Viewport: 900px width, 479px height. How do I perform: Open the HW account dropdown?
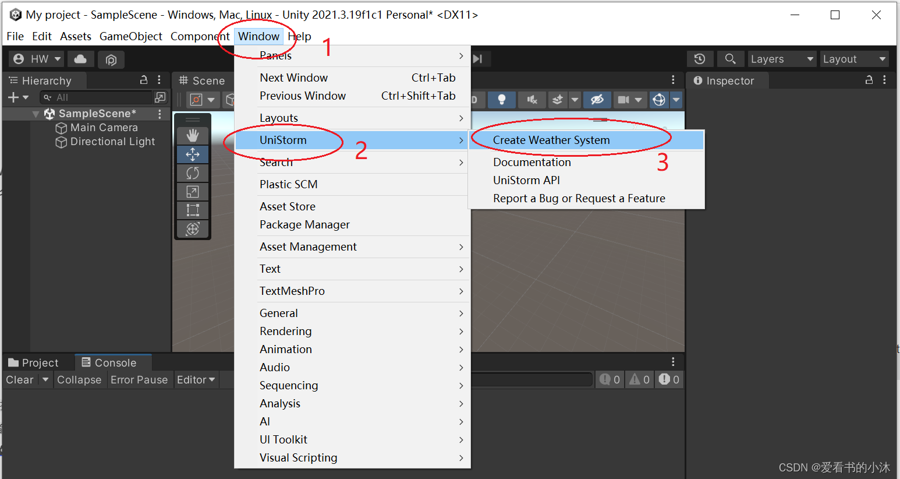click(37, 59)
